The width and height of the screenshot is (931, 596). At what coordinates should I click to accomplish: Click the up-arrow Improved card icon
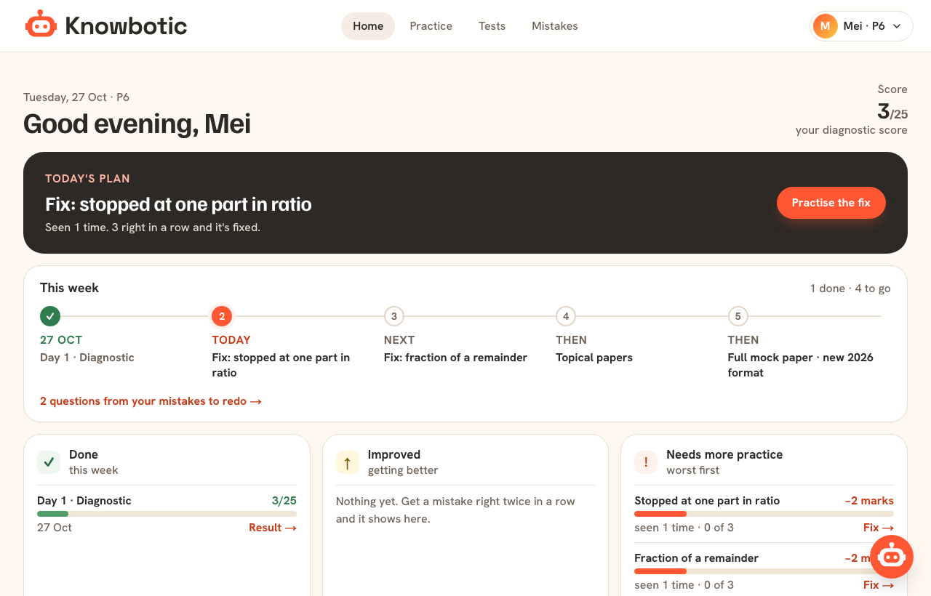pos(347,462)
